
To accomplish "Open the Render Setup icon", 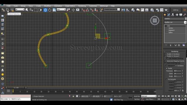I will (157, 10).
